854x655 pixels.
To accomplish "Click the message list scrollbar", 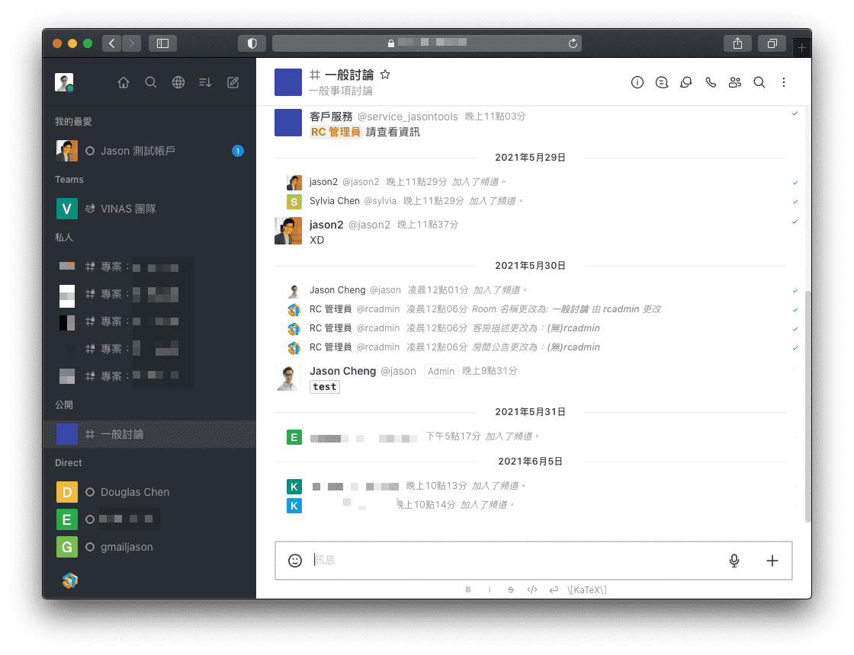I will (807, 405).
